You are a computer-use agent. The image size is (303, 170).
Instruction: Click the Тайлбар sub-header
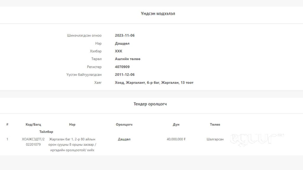click(x=46, y=132)
